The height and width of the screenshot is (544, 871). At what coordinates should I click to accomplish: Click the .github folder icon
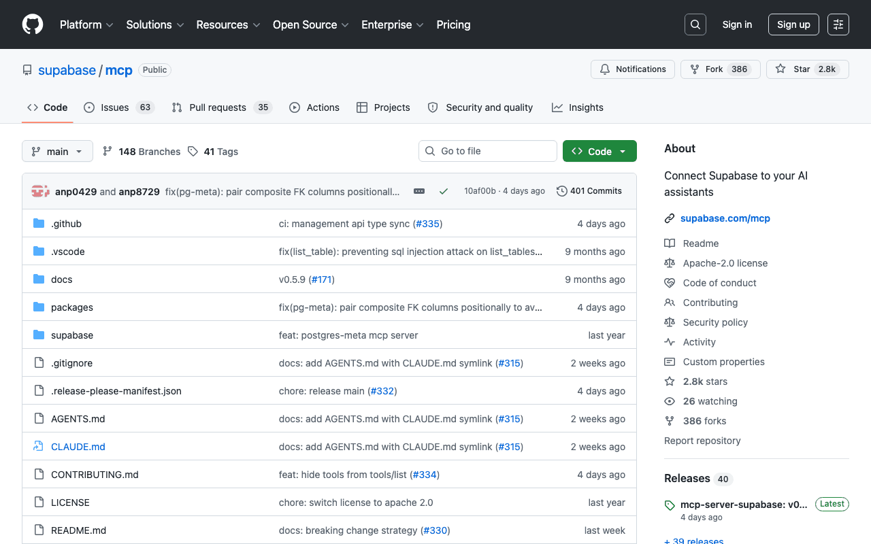click(x=39, y=224)
